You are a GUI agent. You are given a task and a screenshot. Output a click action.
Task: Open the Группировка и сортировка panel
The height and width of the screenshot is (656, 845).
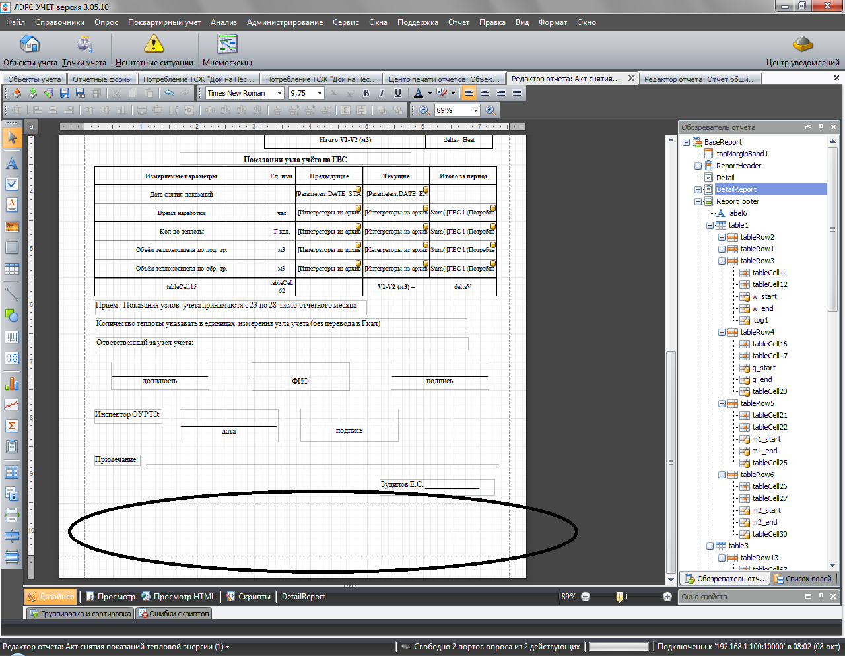click(x=80, y=614)
